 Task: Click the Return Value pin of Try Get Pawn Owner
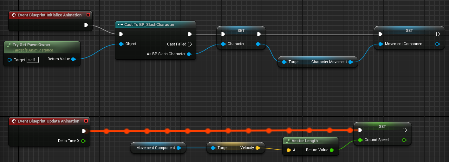click(x=73, y=59)
